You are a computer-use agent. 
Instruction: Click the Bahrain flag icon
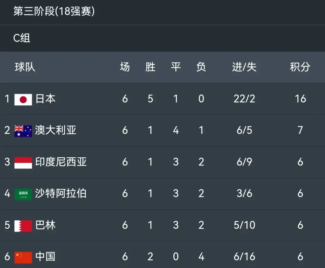tap(23, 226)
